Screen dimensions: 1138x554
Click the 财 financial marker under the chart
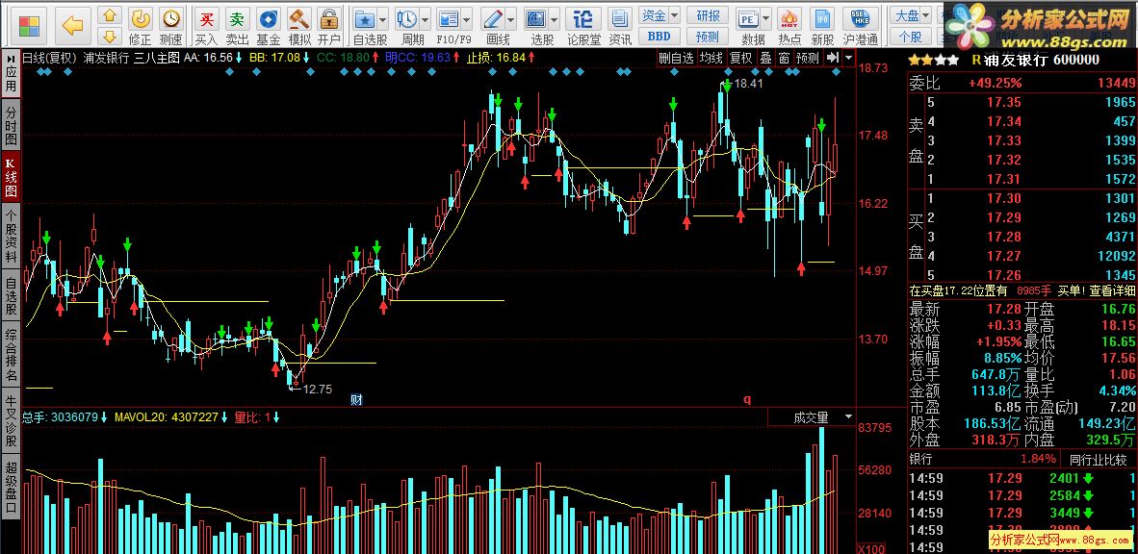(x=356, y=399)
